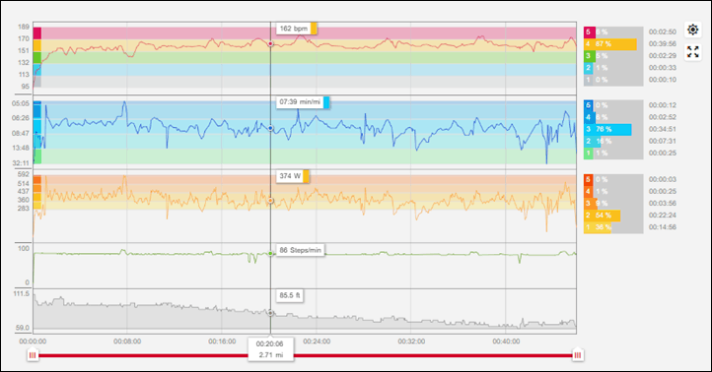712x372 pixels.
Task: Click heart rate zone 5 time 00:02:50
Action: tap(662, 31)
